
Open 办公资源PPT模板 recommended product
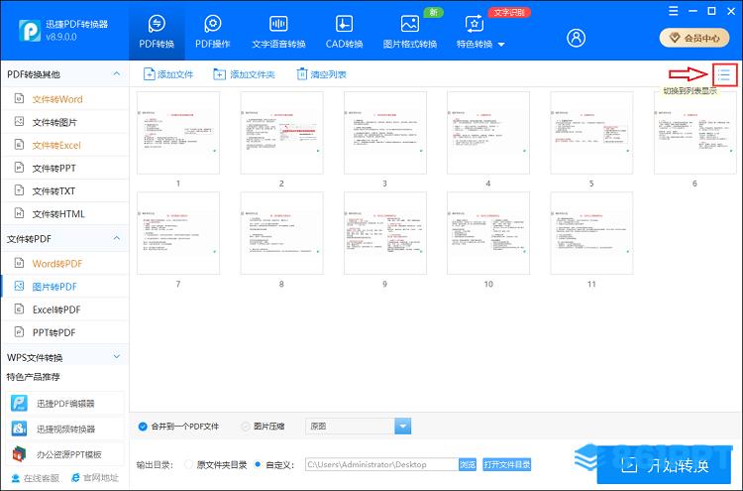click(65, 454)
